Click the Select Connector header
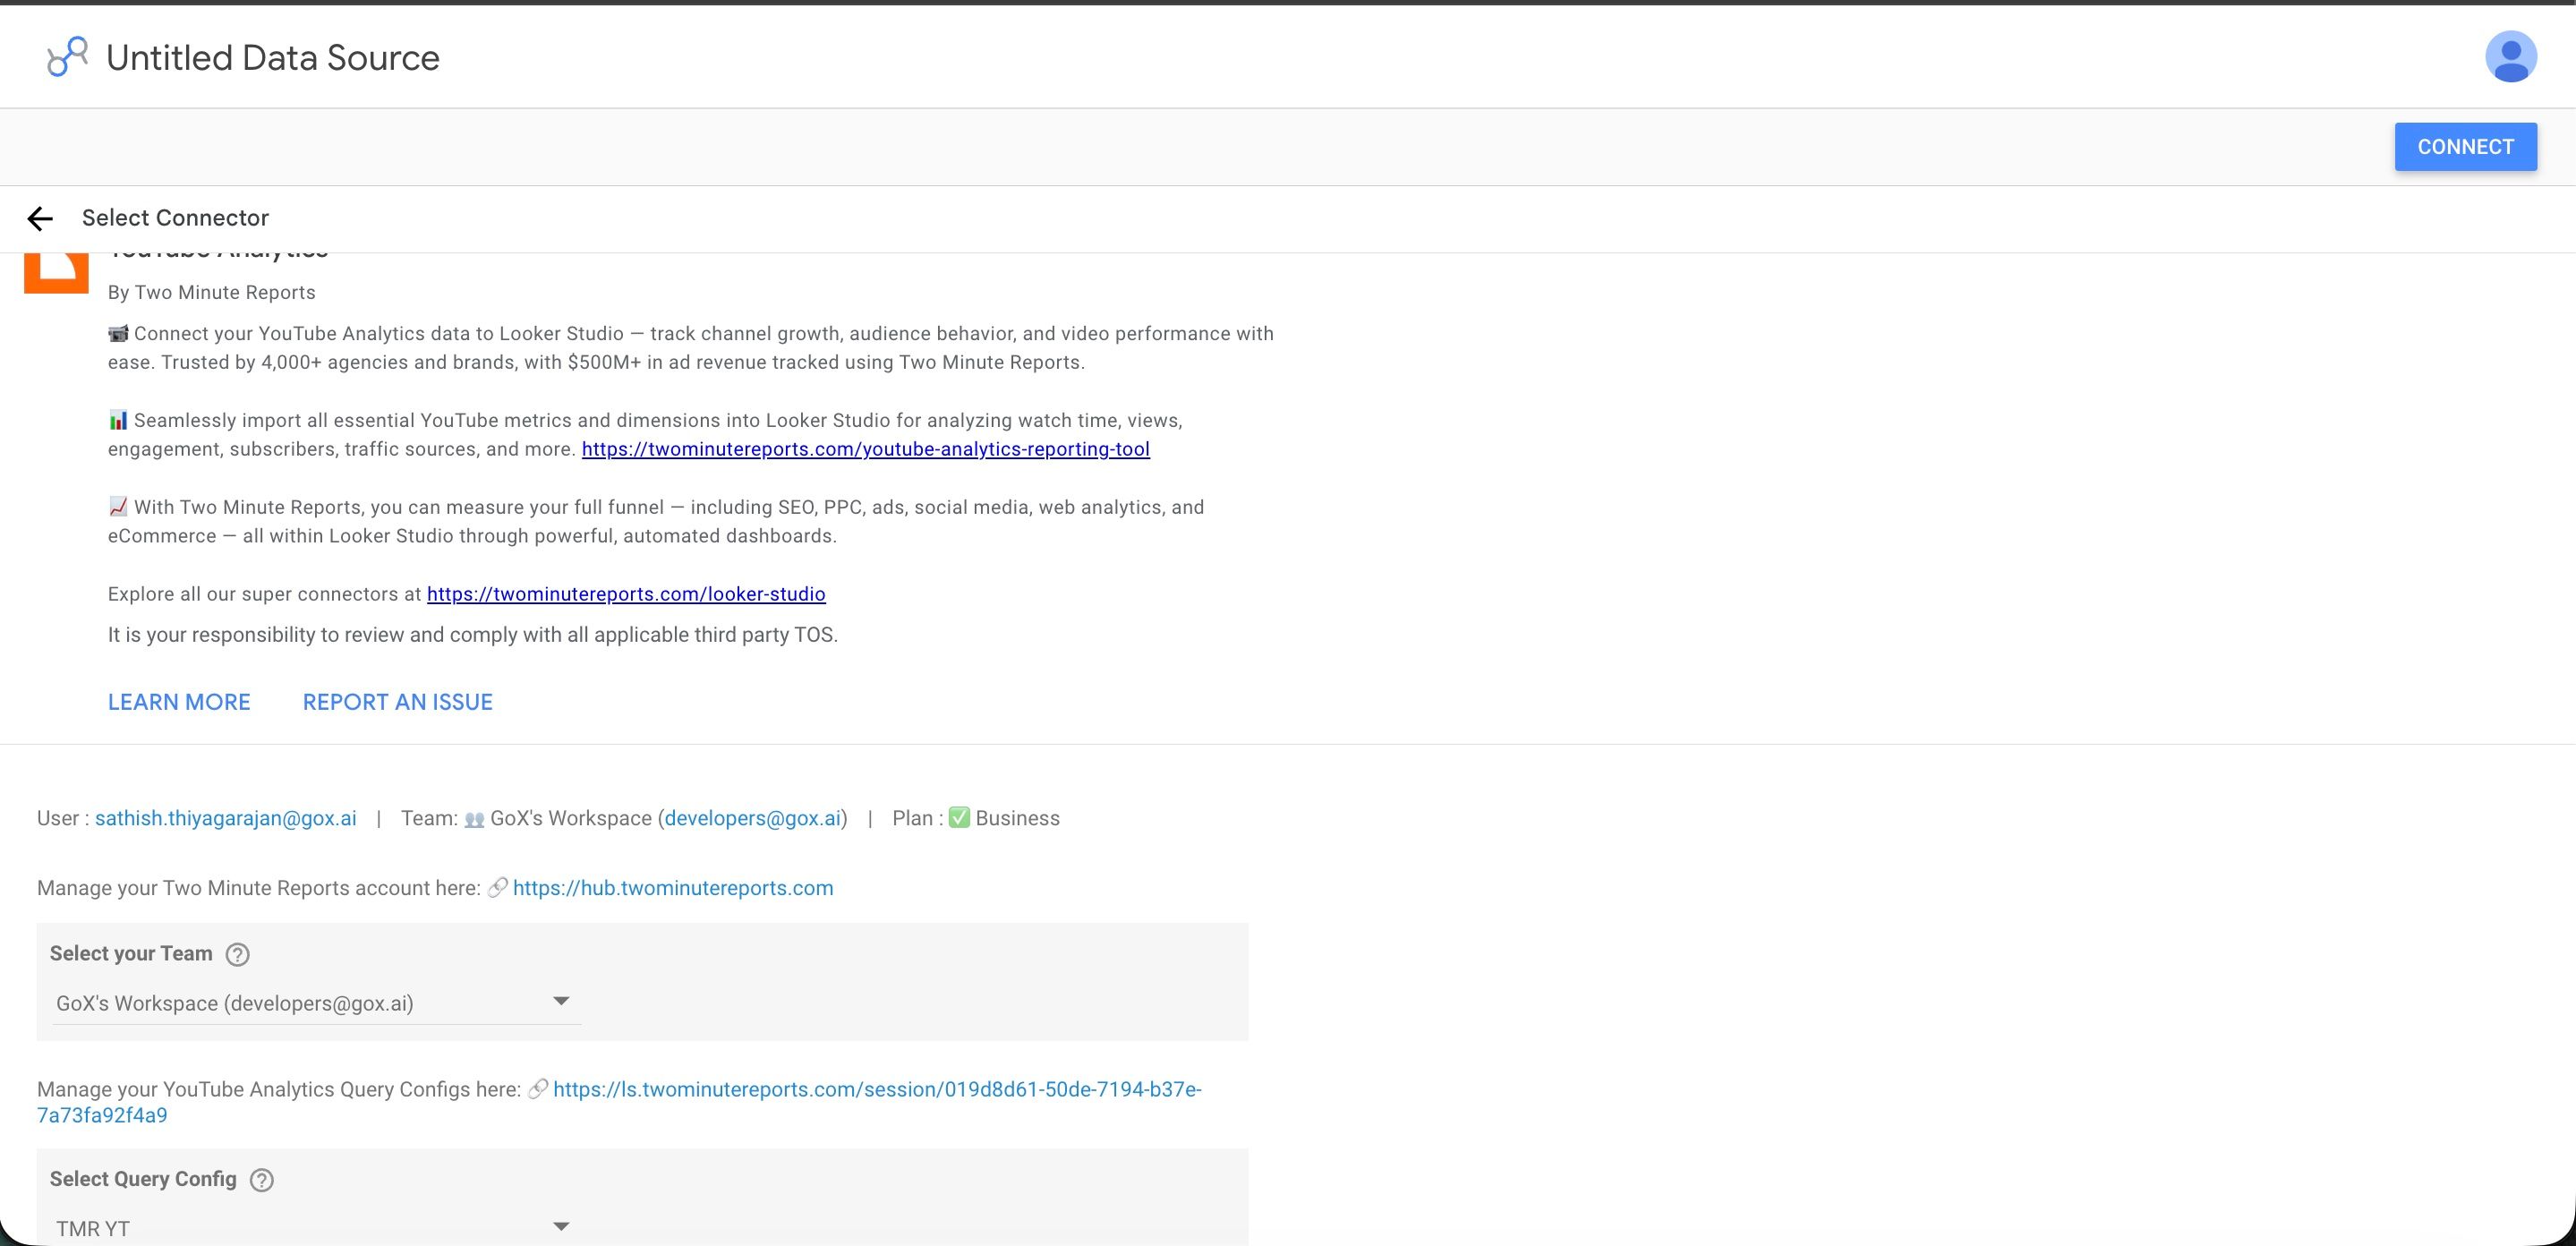Screen dimensions: 2576x1246 coord(175,218)
